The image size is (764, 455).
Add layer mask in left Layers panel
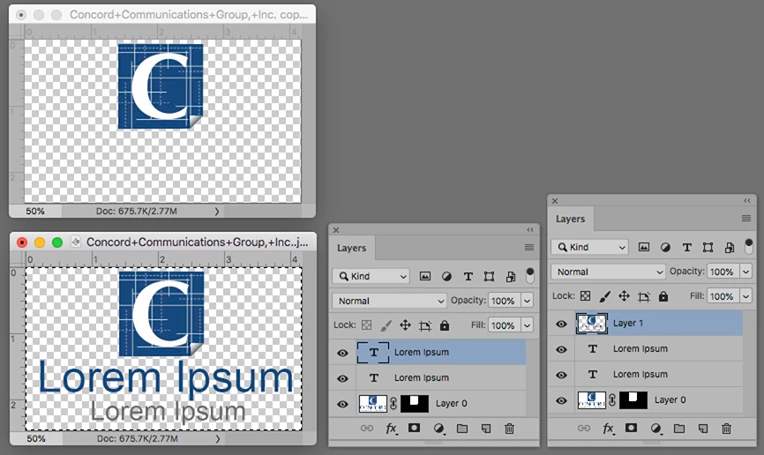(x=414, y=429)
